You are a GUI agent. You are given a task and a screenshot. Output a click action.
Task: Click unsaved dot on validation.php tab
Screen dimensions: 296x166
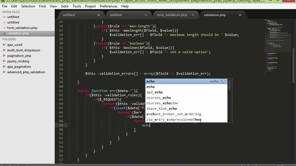coord(240,15)
